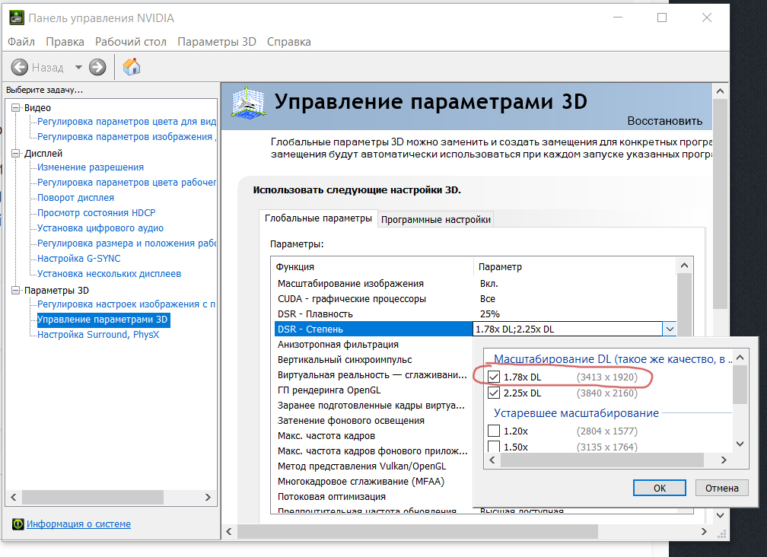Click the Восстановить link

coord(665,121)
